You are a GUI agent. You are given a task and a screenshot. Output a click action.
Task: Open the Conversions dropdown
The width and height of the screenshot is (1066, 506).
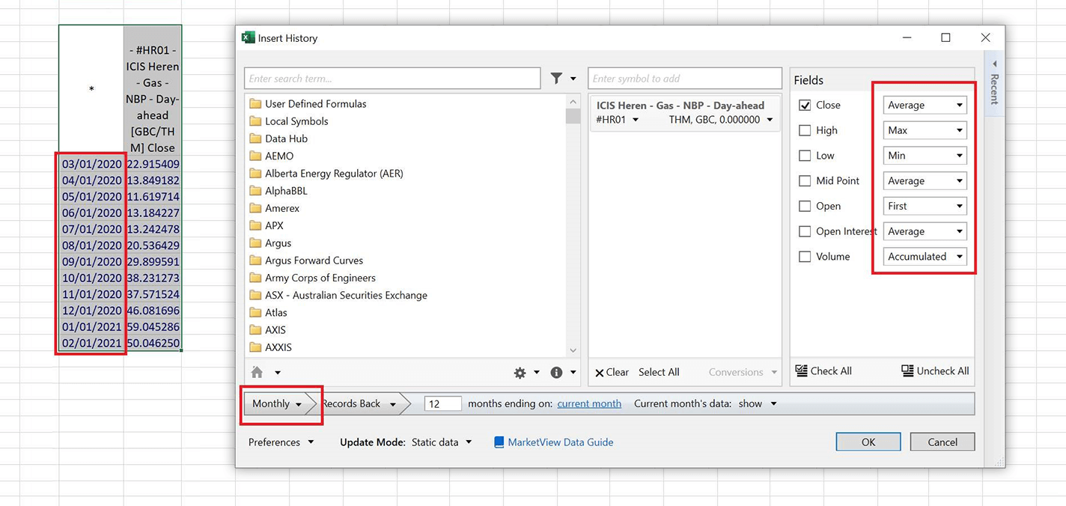(x=743, y=372)
